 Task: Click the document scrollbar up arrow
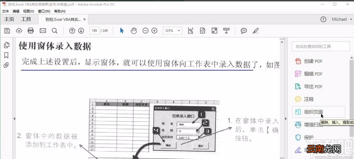pos(282,42)
